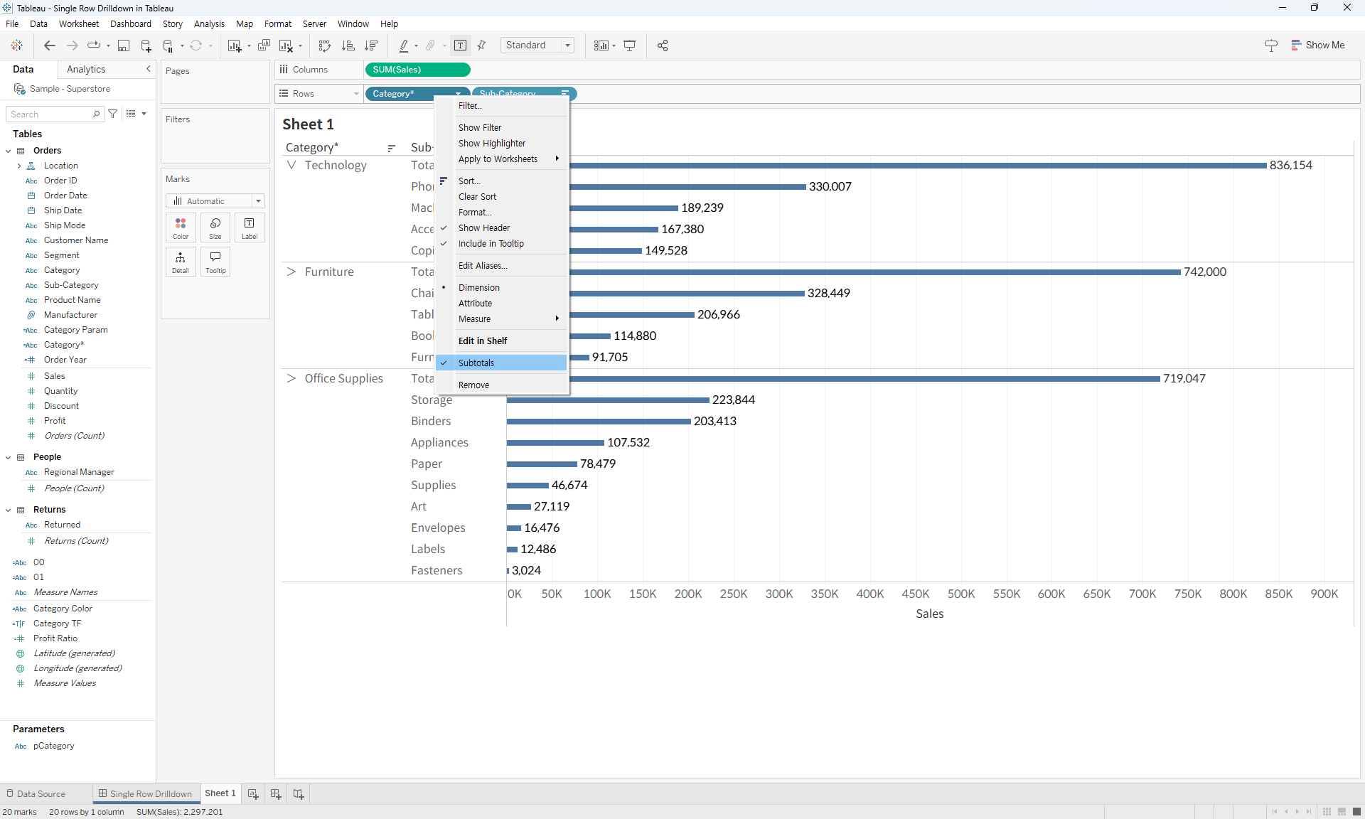Screen dimensions: 1365x819
Task: Open the Analysis menu
Action: click(x=208, y=23)
